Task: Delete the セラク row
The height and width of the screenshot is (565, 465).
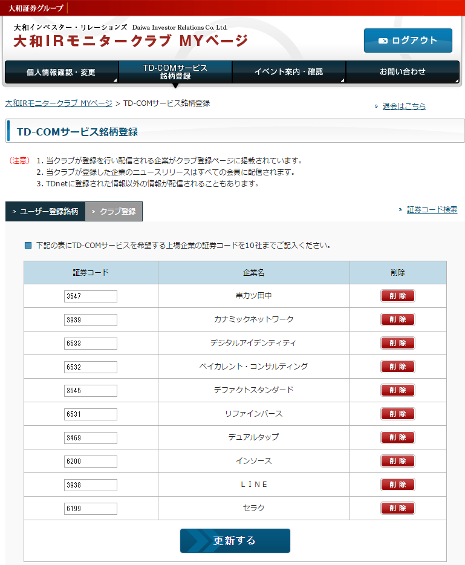Action: pos(398,508)
